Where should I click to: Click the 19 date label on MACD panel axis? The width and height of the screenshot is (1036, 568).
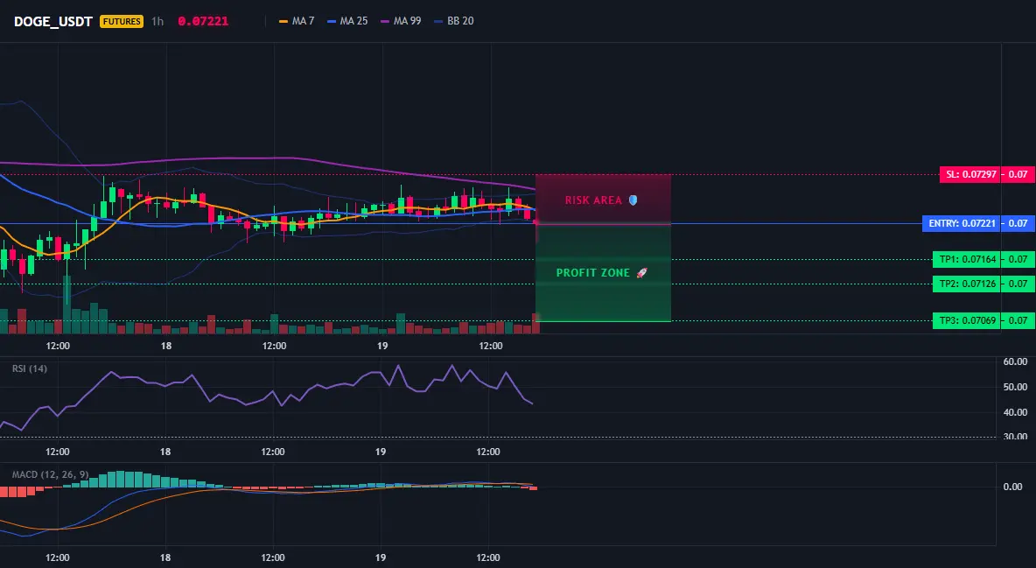click(381, 557)
